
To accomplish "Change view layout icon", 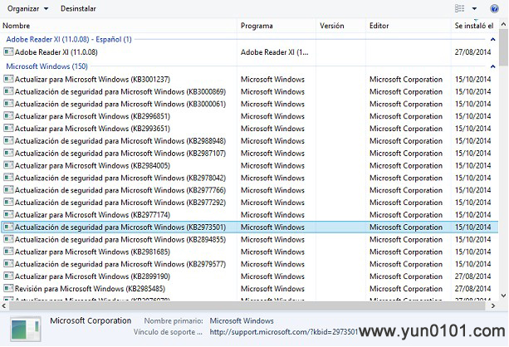I will 459,8.
